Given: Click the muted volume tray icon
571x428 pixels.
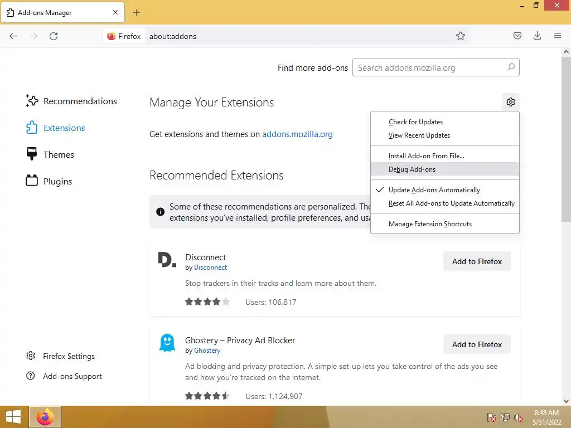Looking at the screenshot, I should (518, 417).
